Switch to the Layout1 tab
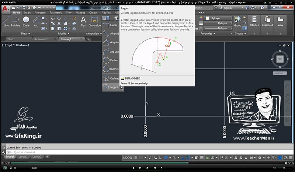Screen dimensions: 295x172 pyautogui.click(x=23, y=157)
